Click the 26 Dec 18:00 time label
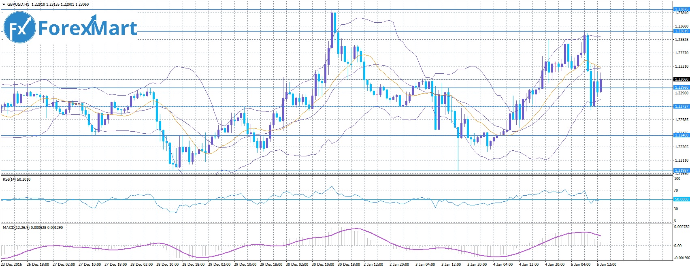Image resolution: width=690 pixels, height=269 pixels. tap(38, 265)
